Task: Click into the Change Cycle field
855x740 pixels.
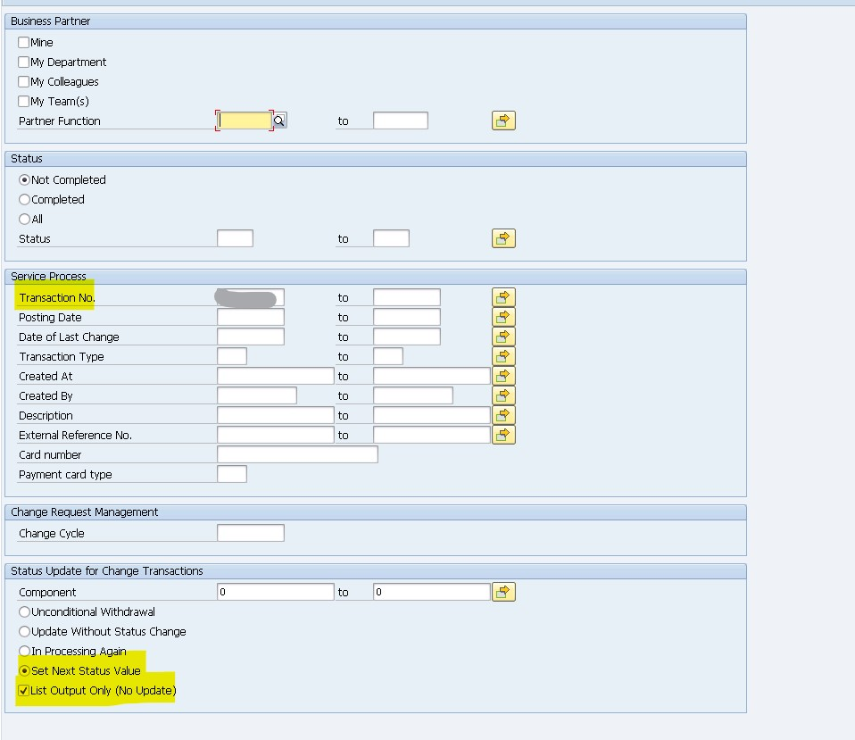Action: pos(251,532)
